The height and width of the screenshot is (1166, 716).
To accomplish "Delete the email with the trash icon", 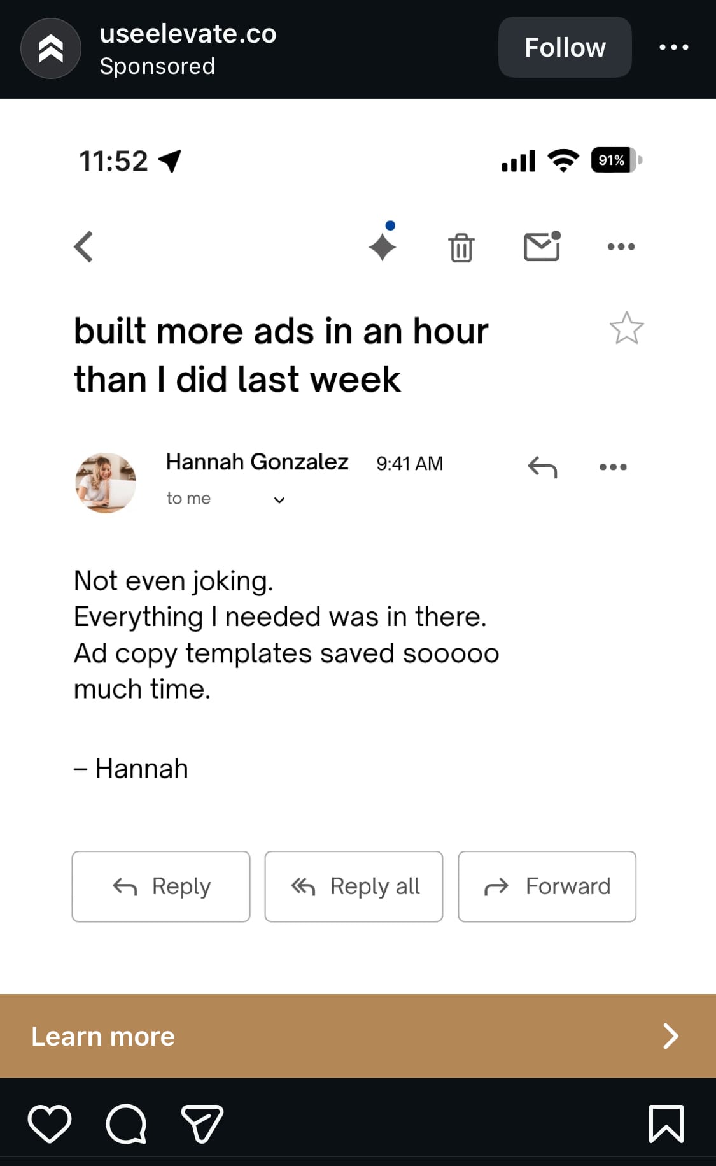I will pos(461,247).
